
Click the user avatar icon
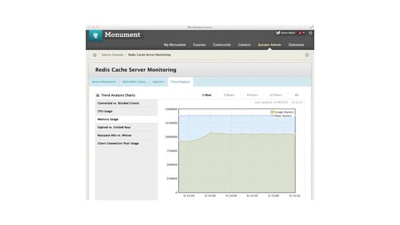click(x=278, y=32)
